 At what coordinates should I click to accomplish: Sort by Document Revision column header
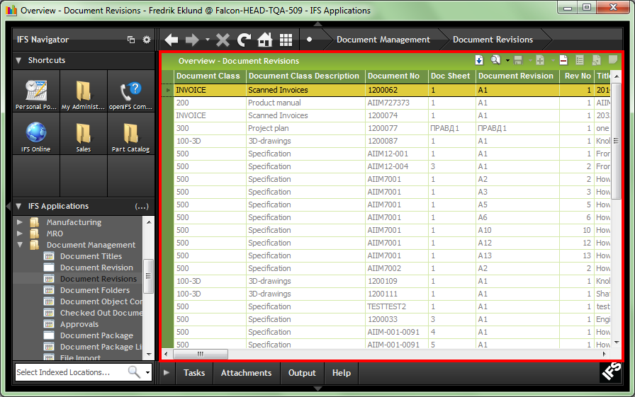(517, 76)
